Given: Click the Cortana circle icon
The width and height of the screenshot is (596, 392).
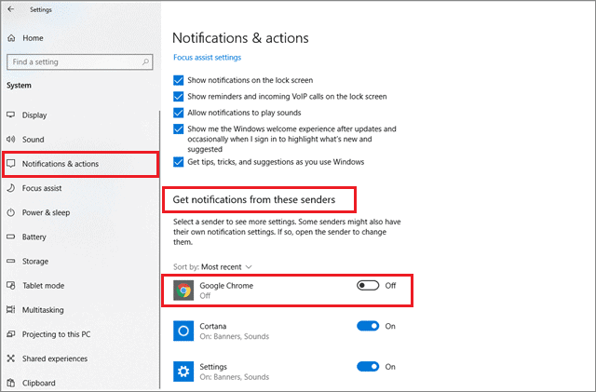Looking at the screenshot, I should click(183, 331).
